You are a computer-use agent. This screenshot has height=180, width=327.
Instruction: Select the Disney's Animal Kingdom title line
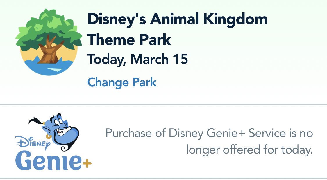(177, 19)
